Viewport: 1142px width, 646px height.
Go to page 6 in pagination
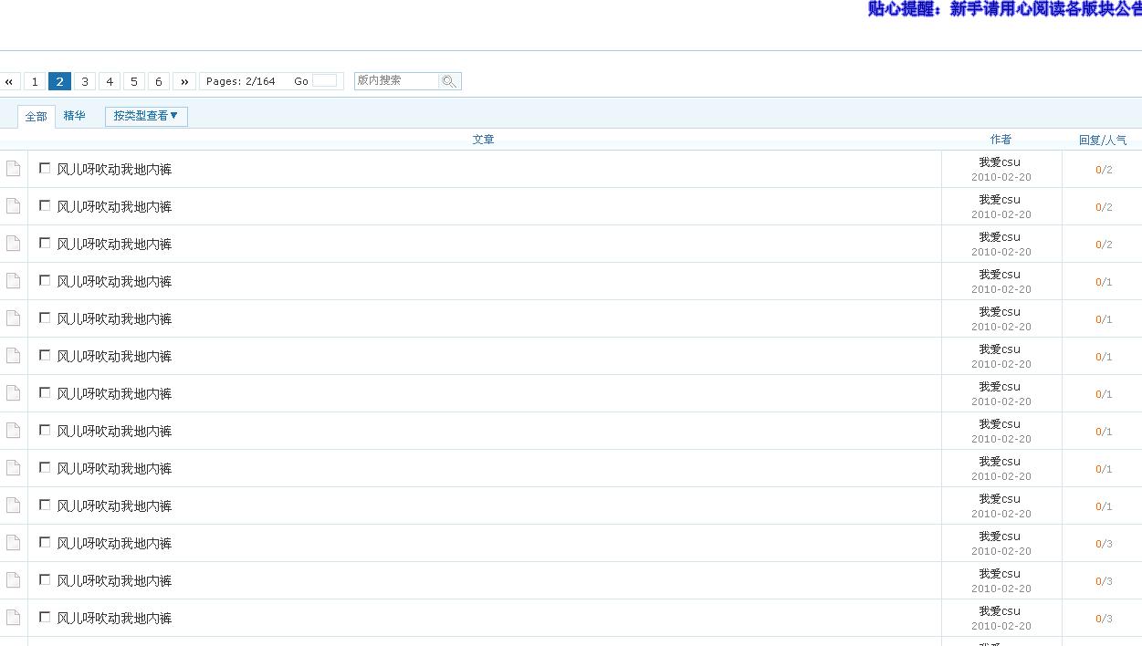click(x=159, y=81)
